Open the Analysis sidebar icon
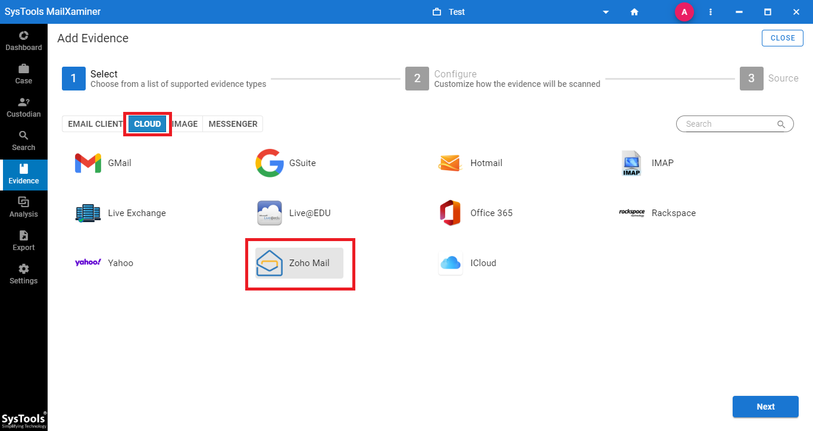 click(24, 202)
